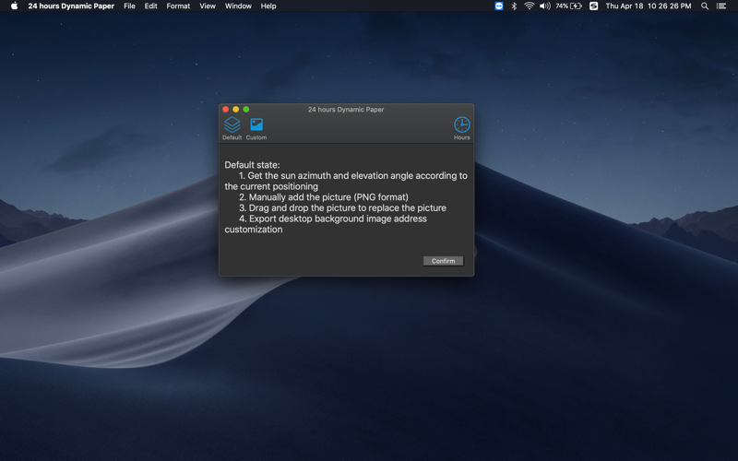Open the Window menu

click(x=238, y=6)
